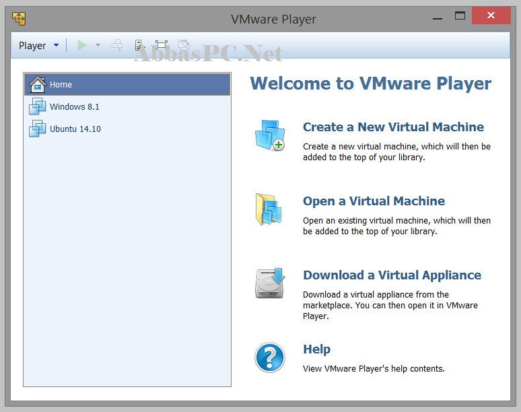The height and width of the screenshot is (412, 521).
Task: Enter full screen mode via toolbar icon
Action: click(x=162, y=45)
